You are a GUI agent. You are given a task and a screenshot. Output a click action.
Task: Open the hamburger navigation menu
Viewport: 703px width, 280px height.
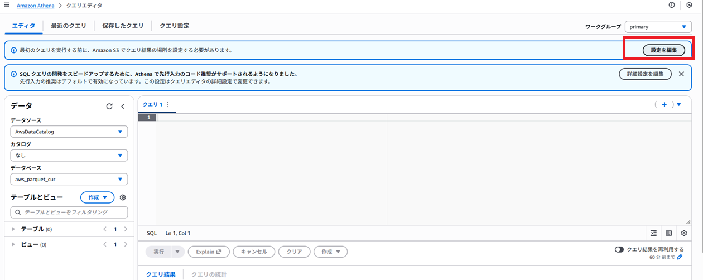pyautogui.click(x=7, y=5)
